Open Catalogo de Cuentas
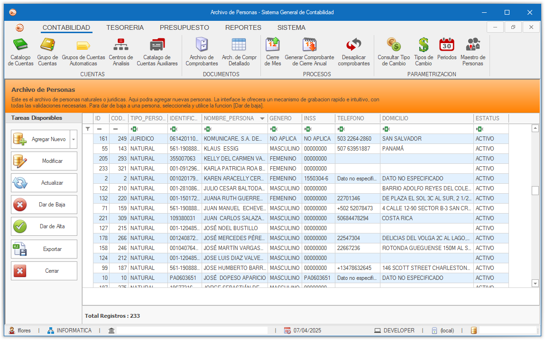 pos(20,52)
